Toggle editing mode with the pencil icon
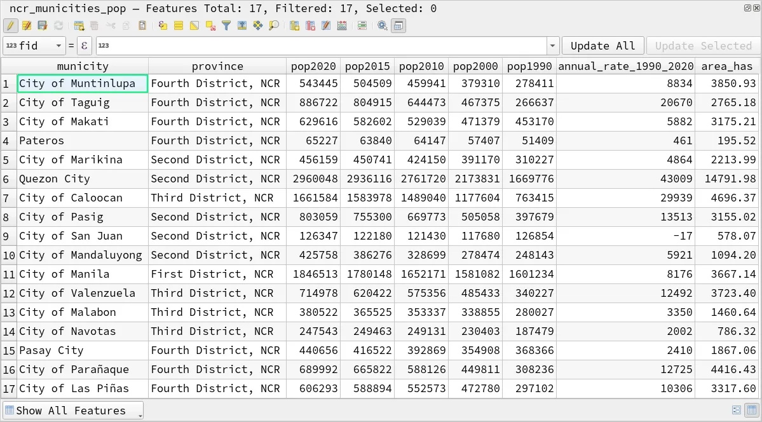The height and width of the screenshot is (422, 762). click(10, 26)
